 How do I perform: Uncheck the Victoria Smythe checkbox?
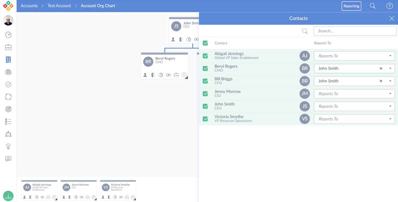point(205,119)
